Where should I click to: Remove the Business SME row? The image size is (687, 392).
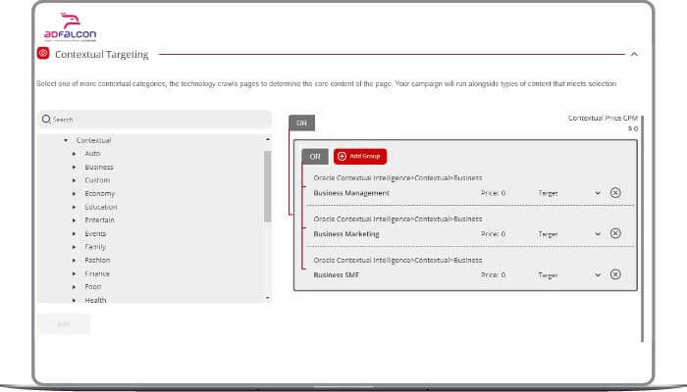(x=615, y=274)
